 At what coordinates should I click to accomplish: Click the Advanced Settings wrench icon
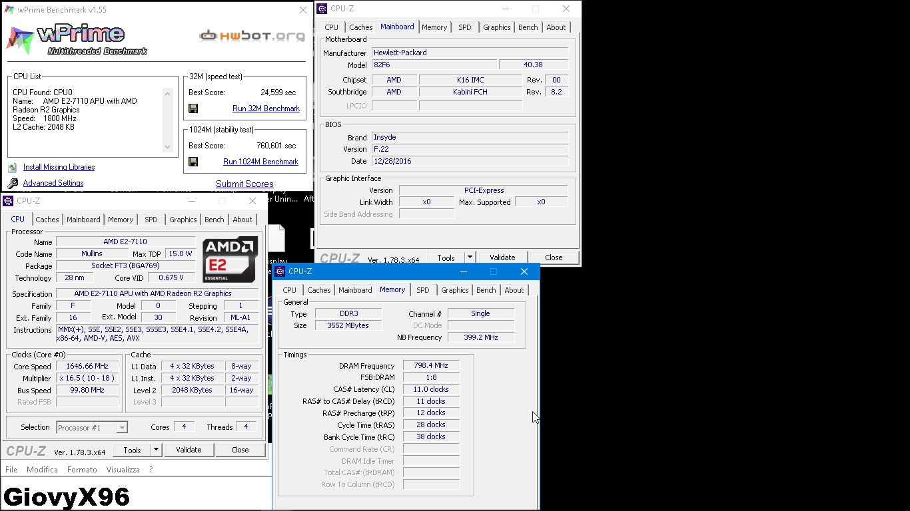pos(13,183)
